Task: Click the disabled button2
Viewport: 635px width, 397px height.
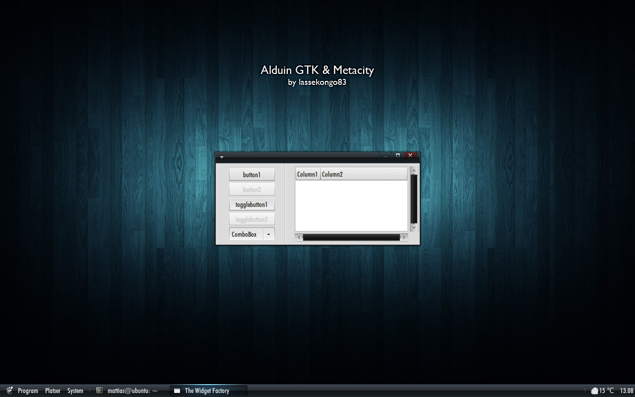Action: 252,190
